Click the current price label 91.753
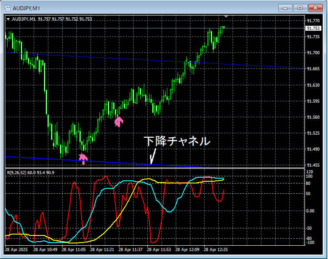 (313, 28)
